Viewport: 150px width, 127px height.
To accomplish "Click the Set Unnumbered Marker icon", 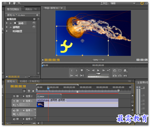I will click(x=82, y=70).
